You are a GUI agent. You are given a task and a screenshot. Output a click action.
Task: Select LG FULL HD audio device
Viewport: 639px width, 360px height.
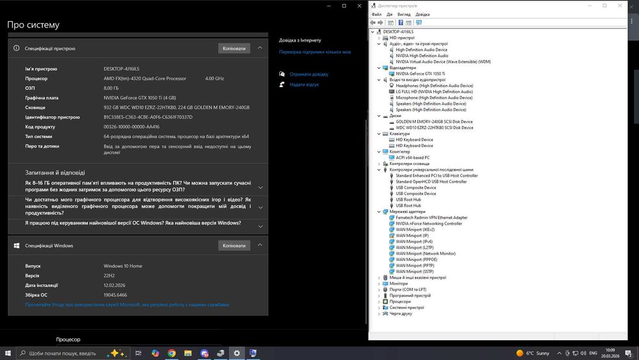434,91
